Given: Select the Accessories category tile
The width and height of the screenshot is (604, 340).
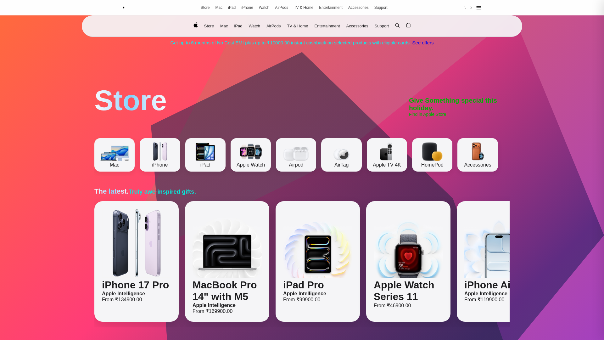Looking at the screenshot, I should (x=478, y=155).
